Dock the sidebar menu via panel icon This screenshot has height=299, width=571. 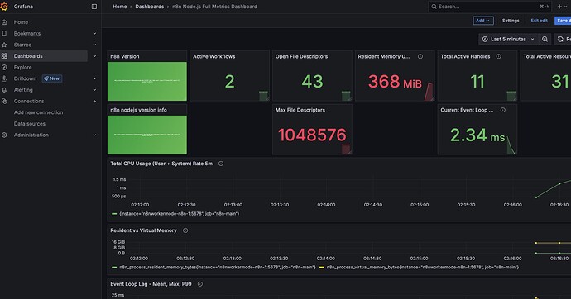pyautogui.click(x=94, y=7)
